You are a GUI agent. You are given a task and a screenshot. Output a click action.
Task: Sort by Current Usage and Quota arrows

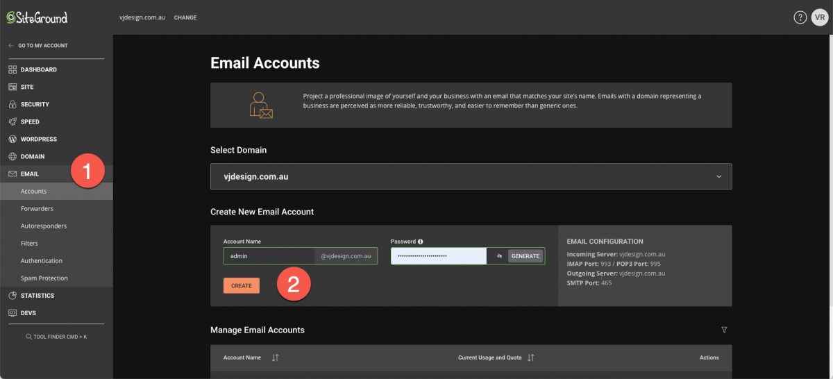[530, 357]
